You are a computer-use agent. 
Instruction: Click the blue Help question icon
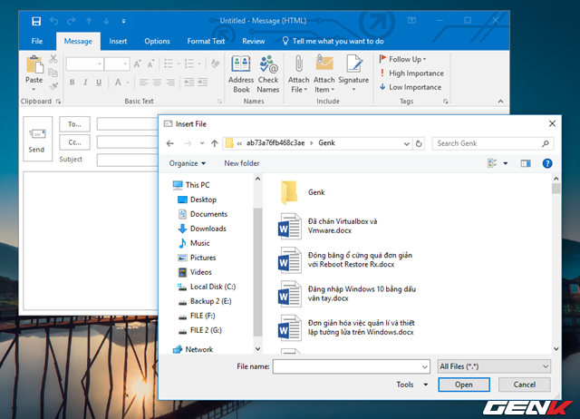point(547,163)
